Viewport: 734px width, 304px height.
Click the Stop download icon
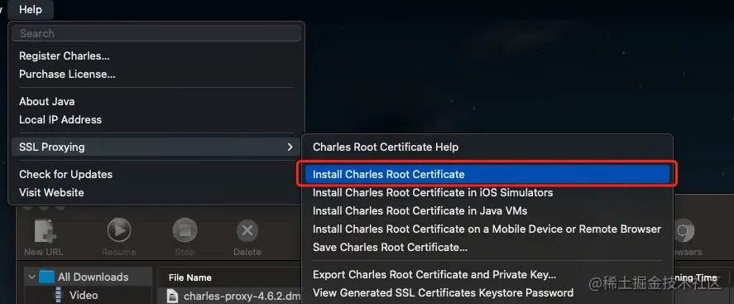click(x=185, y=231)
